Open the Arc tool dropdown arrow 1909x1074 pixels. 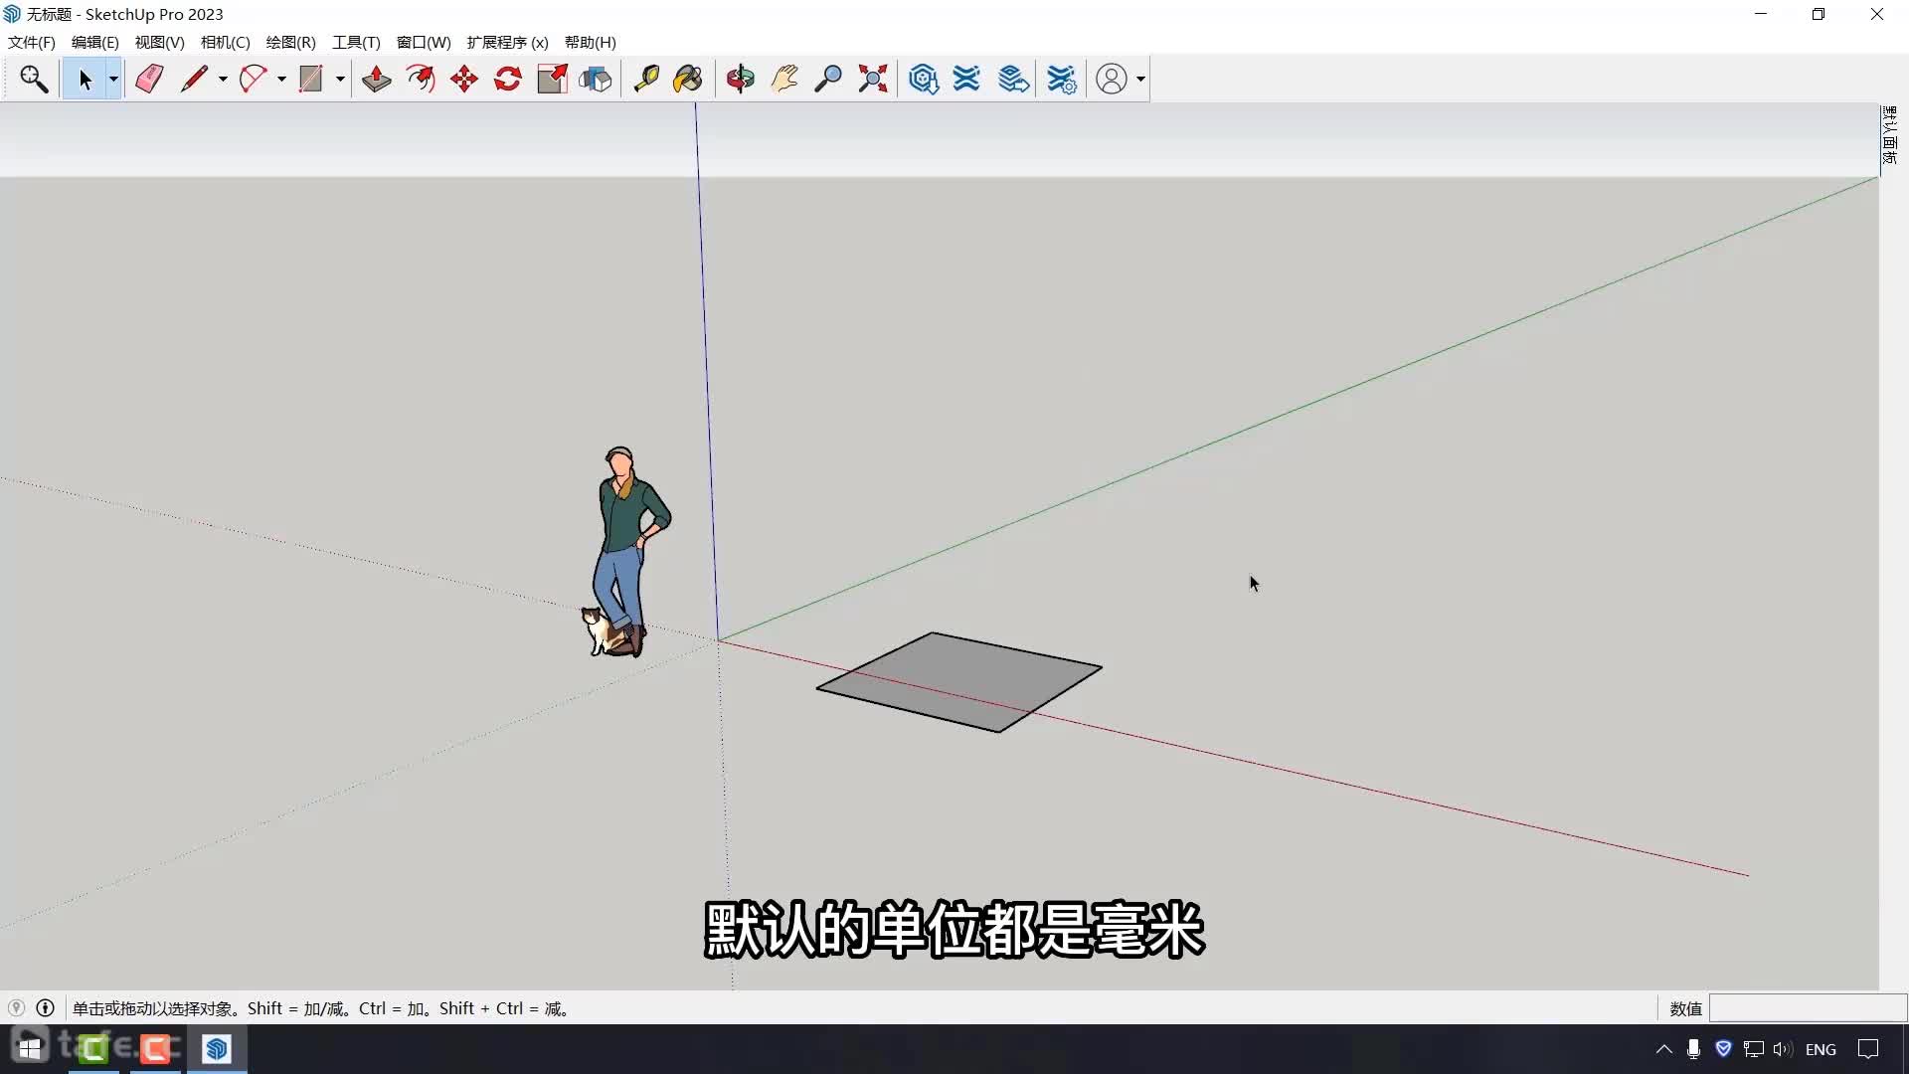click(281, 80)
